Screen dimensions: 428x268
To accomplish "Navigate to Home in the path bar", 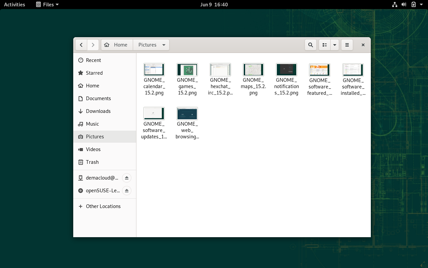I will pos(117,45).
